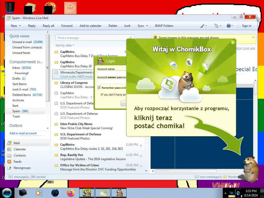Open the New message dropdown arrow
264x198 pixels.
click(x=20, y=26)
